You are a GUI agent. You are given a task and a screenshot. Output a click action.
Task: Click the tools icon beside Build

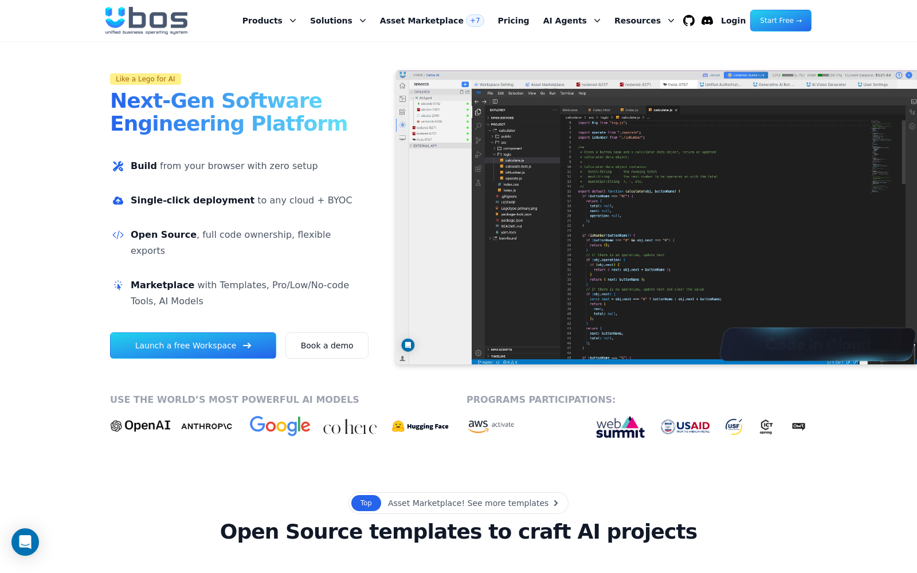[x=118, y=166]
